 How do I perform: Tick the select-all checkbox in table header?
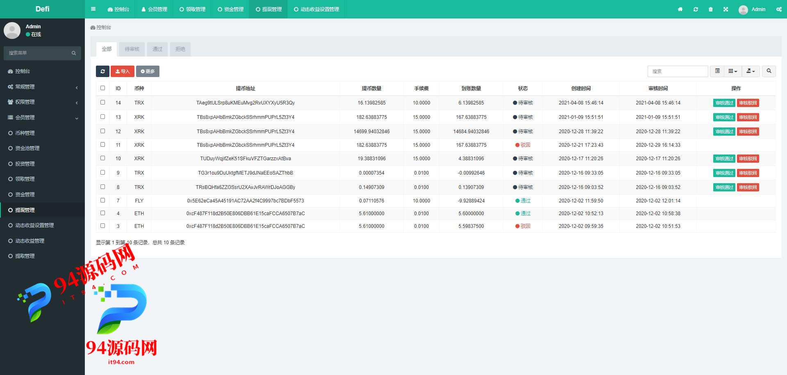[x=102, y=88]
